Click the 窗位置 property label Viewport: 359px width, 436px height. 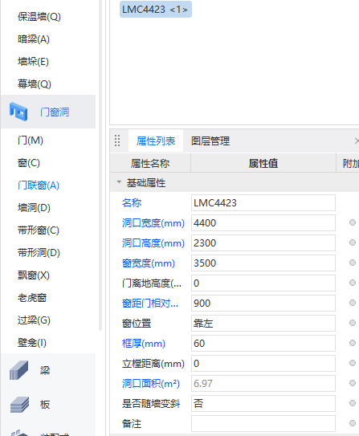tap(137, 324)
